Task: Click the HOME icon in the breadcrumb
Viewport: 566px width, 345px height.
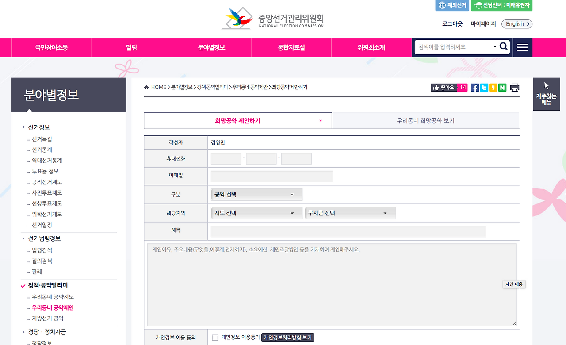Action: [146, 87]
